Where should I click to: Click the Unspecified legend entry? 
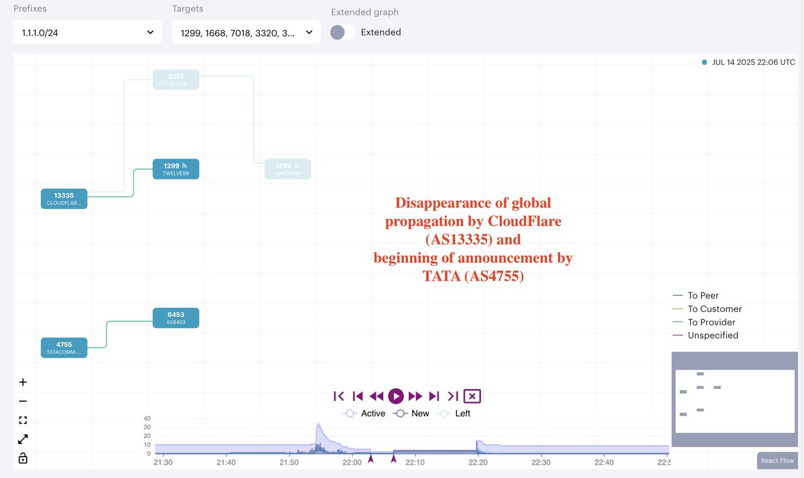[x=705, y=335]
